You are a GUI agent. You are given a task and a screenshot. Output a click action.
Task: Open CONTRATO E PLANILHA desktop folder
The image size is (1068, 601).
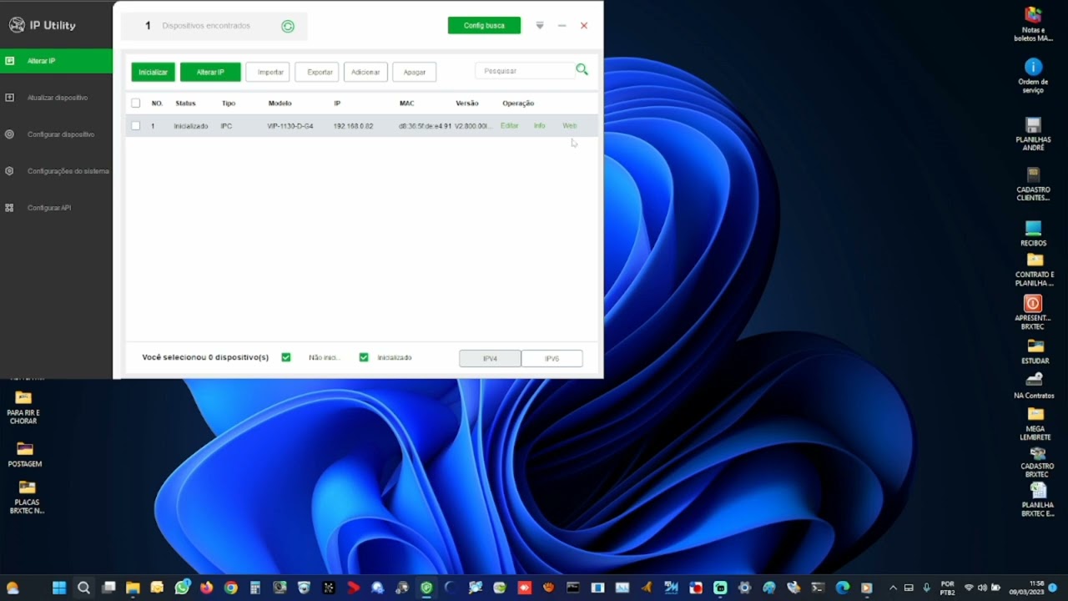(x=1035, y=270)
